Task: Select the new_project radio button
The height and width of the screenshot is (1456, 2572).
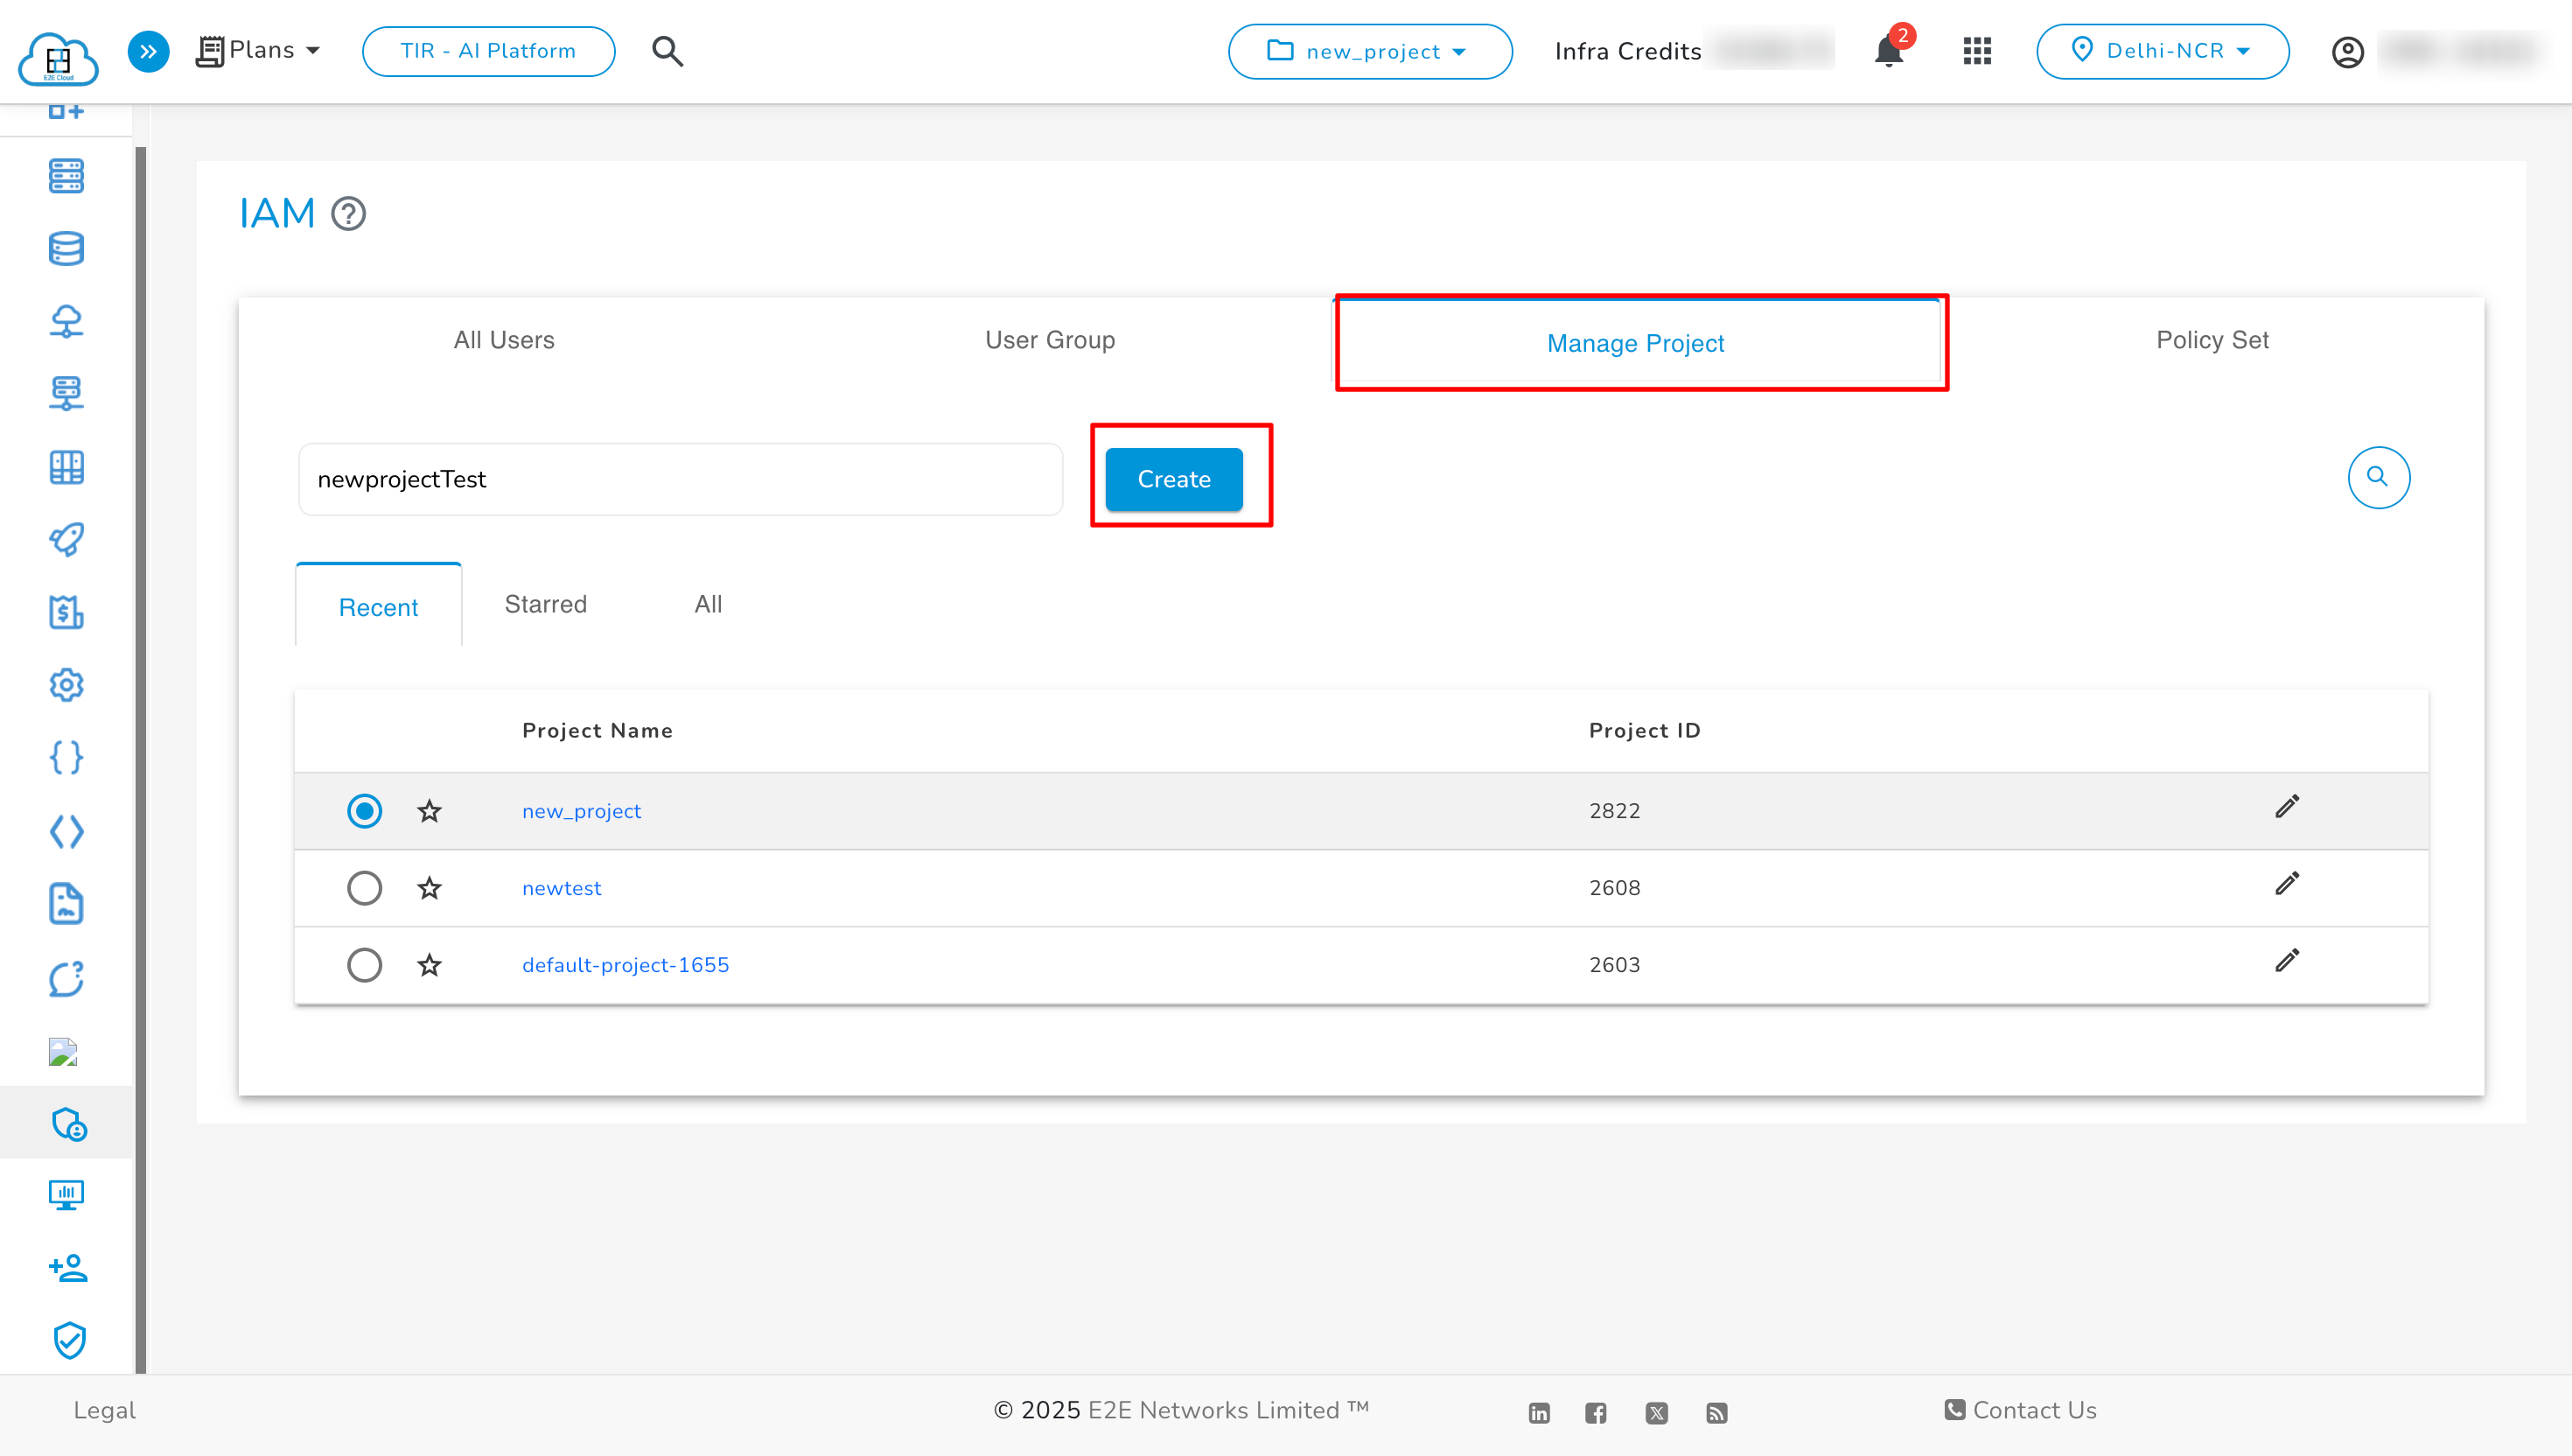Action: tap(364, 811)
